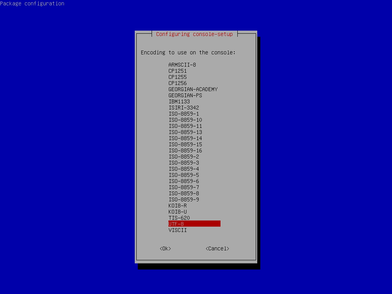
Task: Choose ISO-8859-10 encoding
Action: [185, 120]
